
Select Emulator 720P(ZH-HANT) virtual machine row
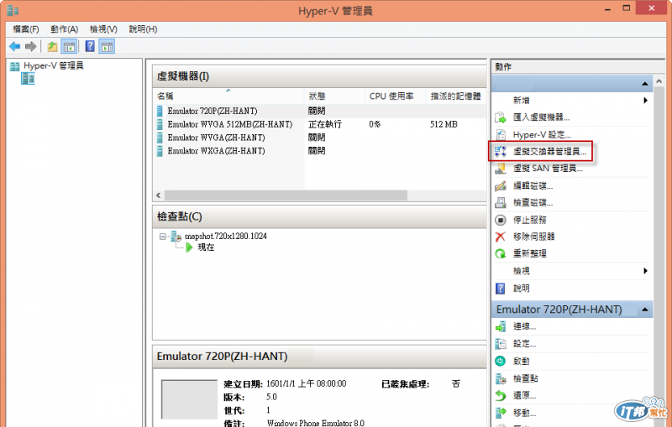click(x=320, y=111)
